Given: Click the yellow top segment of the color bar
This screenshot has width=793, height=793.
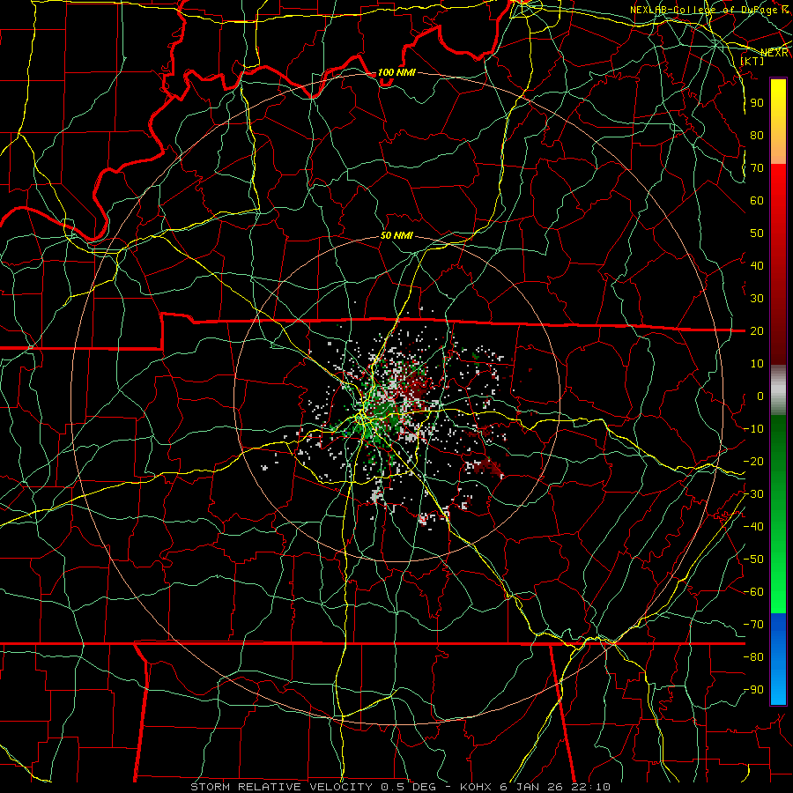Looking at the screenshot, I should [x=778, y=121].
